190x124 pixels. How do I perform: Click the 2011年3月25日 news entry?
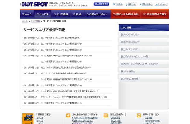click(67, 85)
